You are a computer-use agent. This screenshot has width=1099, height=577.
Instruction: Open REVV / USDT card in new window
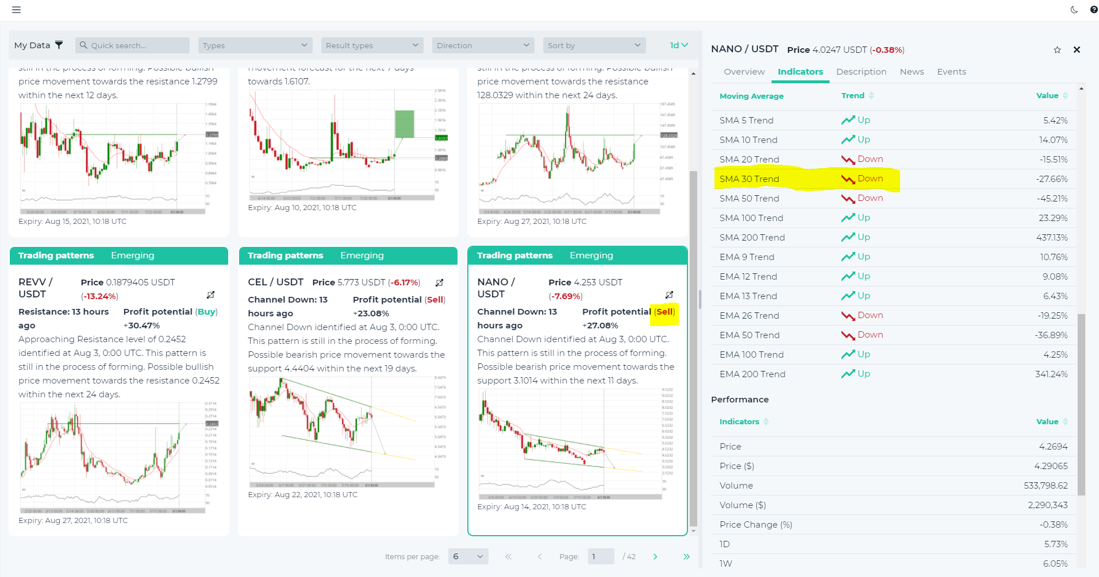(210, 295)
